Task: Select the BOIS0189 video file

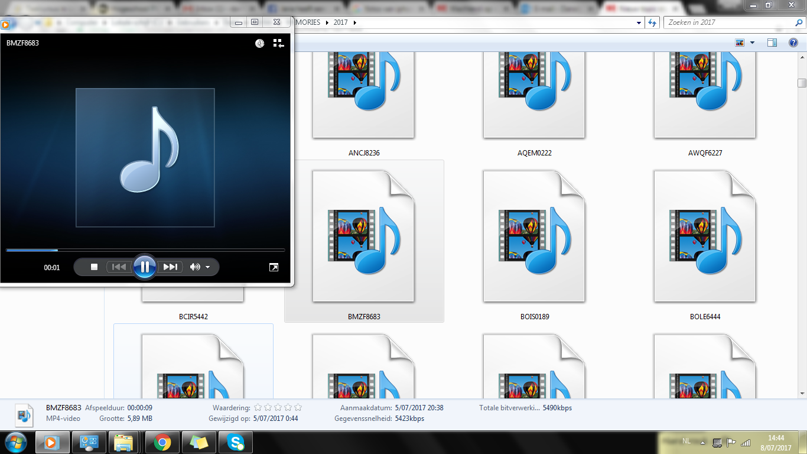Action: pyautogui.click(x=534, y=242)
